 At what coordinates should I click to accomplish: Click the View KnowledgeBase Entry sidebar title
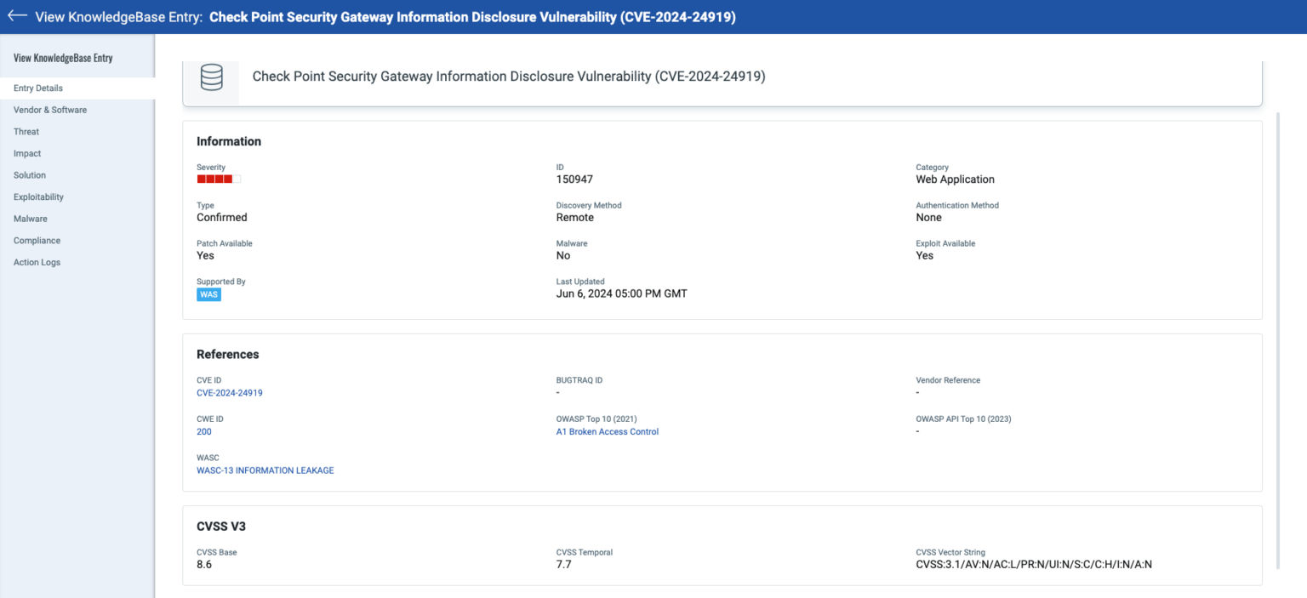click(x=63, y=58)
